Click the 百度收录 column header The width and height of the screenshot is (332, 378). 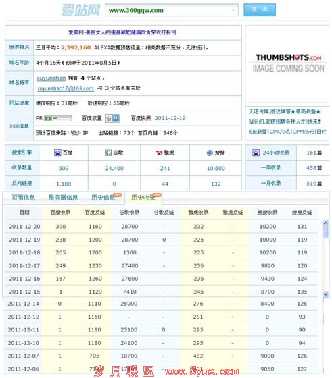60,213
